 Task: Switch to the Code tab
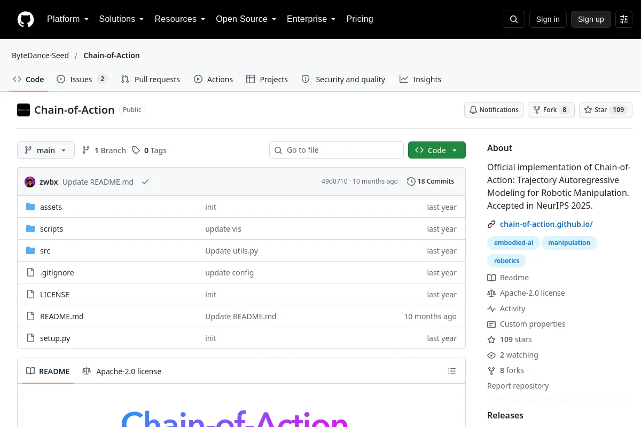pos(28,79)
